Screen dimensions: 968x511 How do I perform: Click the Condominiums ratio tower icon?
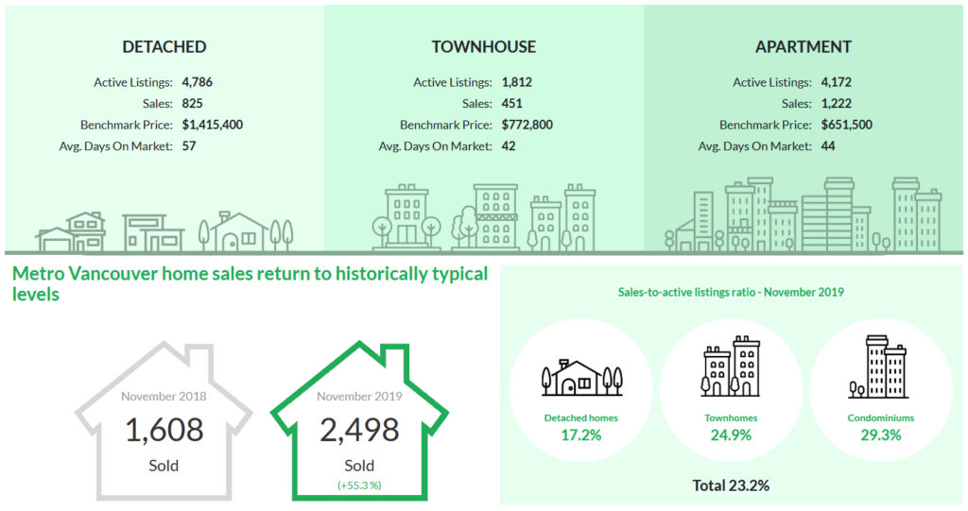(x=877, y=367)
